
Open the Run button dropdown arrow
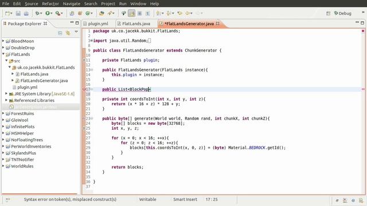click(52, 13)
